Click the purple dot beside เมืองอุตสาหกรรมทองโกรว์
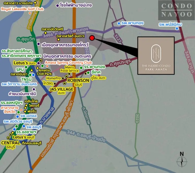Image resolution: width=195 pixels, height=173 pixels. click(x=38, y=44)
